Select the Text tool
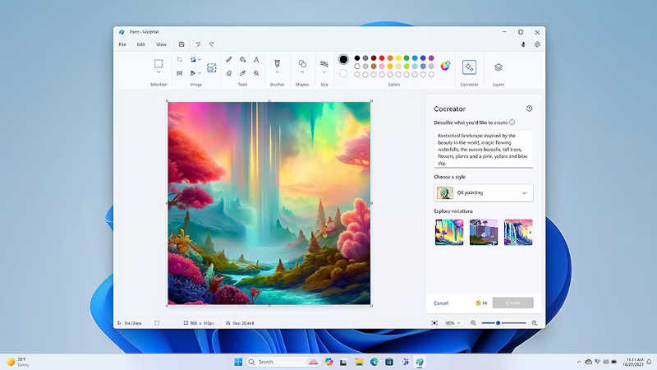Viewport: 657px width, 370px height. [256, 59]
